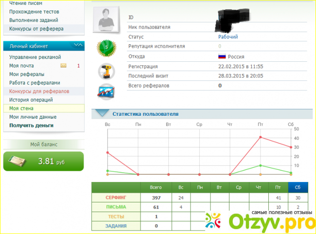
Task: Select Моя стена menu item
Action: point(21,108)
